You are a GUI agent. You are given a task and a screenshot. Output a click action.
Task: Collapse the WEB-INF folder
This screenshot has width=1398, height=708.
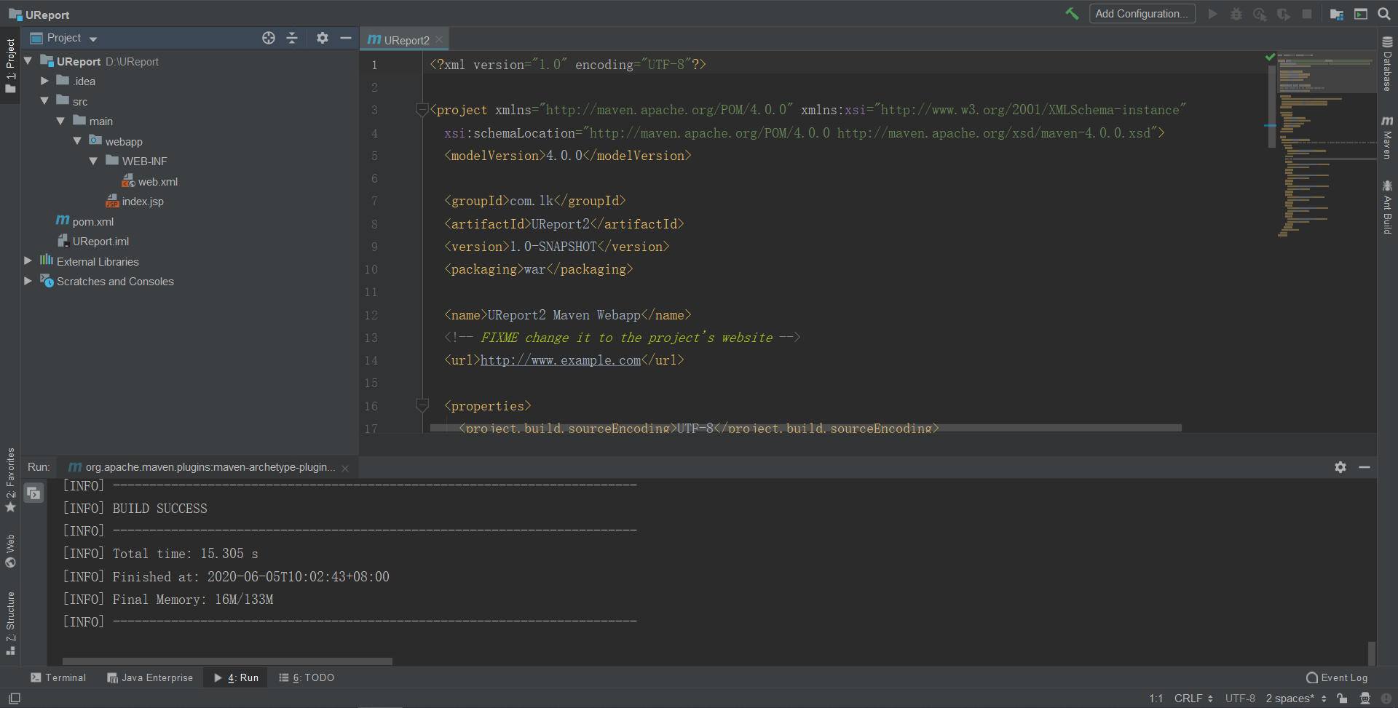click(92, 161)
